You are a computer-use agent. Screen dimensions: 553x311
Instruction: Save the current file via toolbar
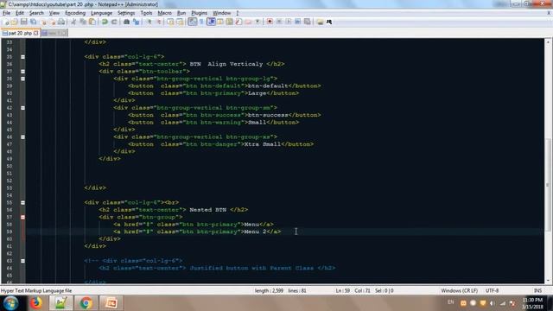coord(23,22)
